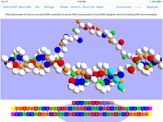Tap the greyed-out Pause button
The width and height of the screenshot is (163, 122).
(138, 7)
